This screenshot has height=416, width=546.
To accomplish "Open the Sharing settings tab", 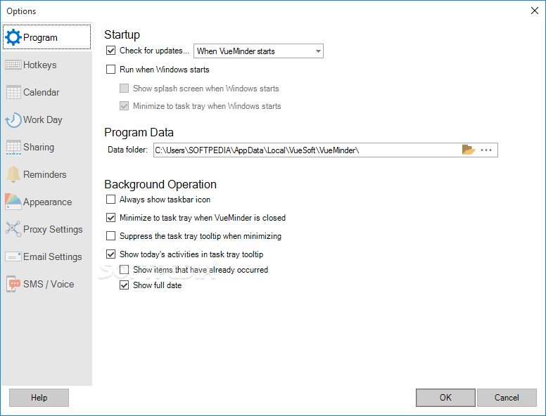I will coord(46,147).
